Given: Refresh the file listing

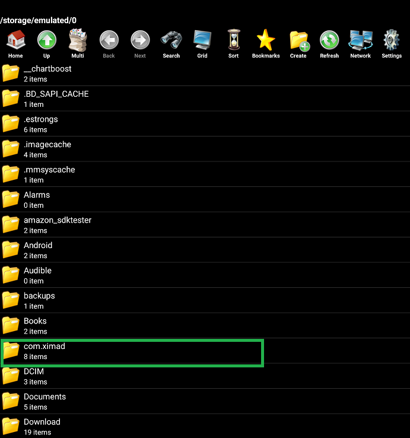Looking at the screenshot, I should [329, 44].
